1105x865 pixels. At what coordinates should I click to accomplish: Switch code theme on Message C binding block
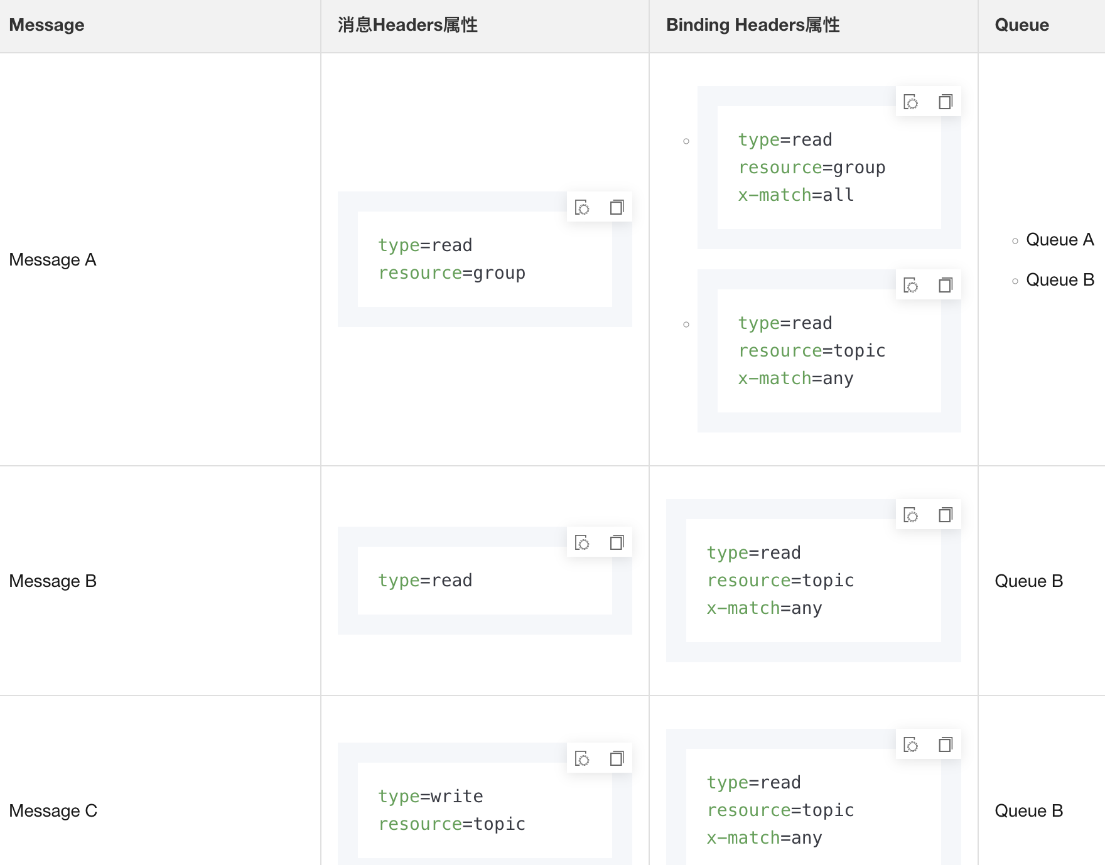911,744
